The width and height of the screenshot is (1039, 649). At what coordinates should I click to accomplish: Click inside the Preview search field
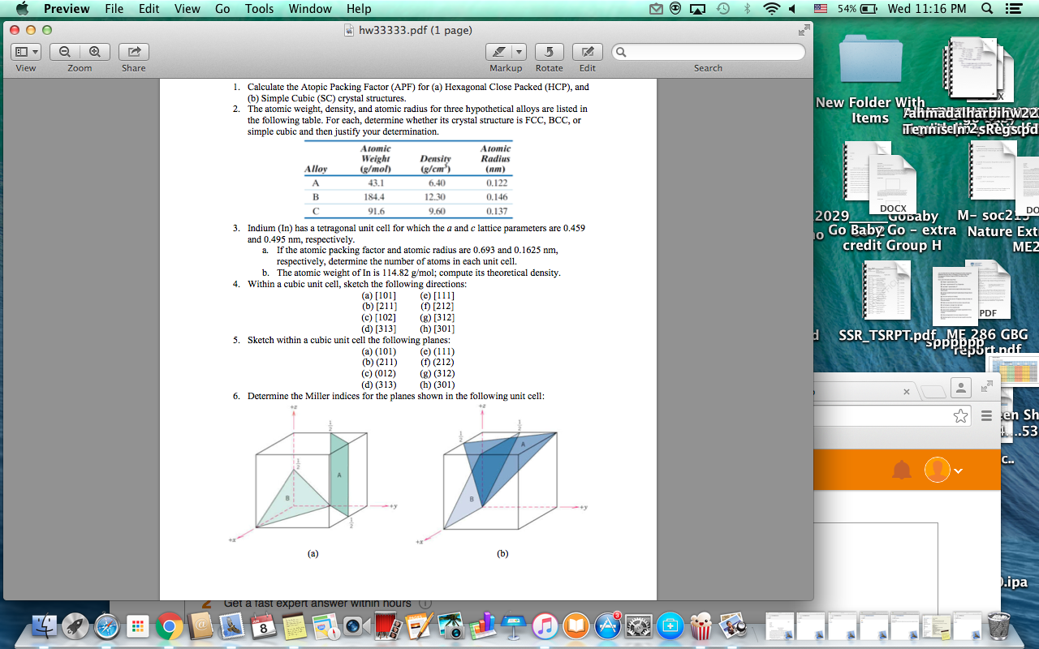tap(706, 51)
